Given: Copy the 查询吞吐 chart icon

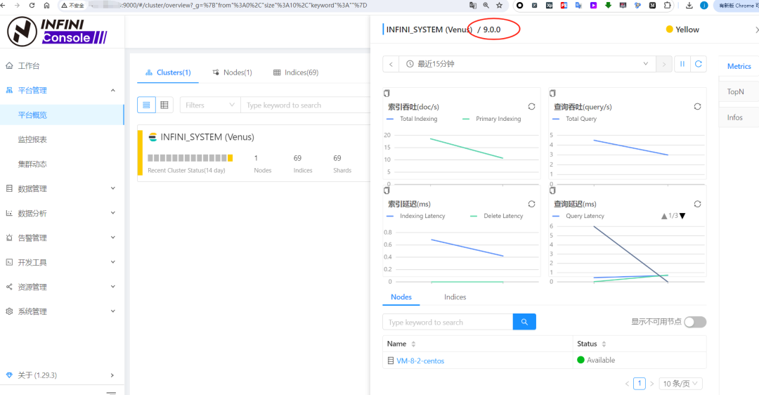Looking at the screenshot, I should pos(553,93).
